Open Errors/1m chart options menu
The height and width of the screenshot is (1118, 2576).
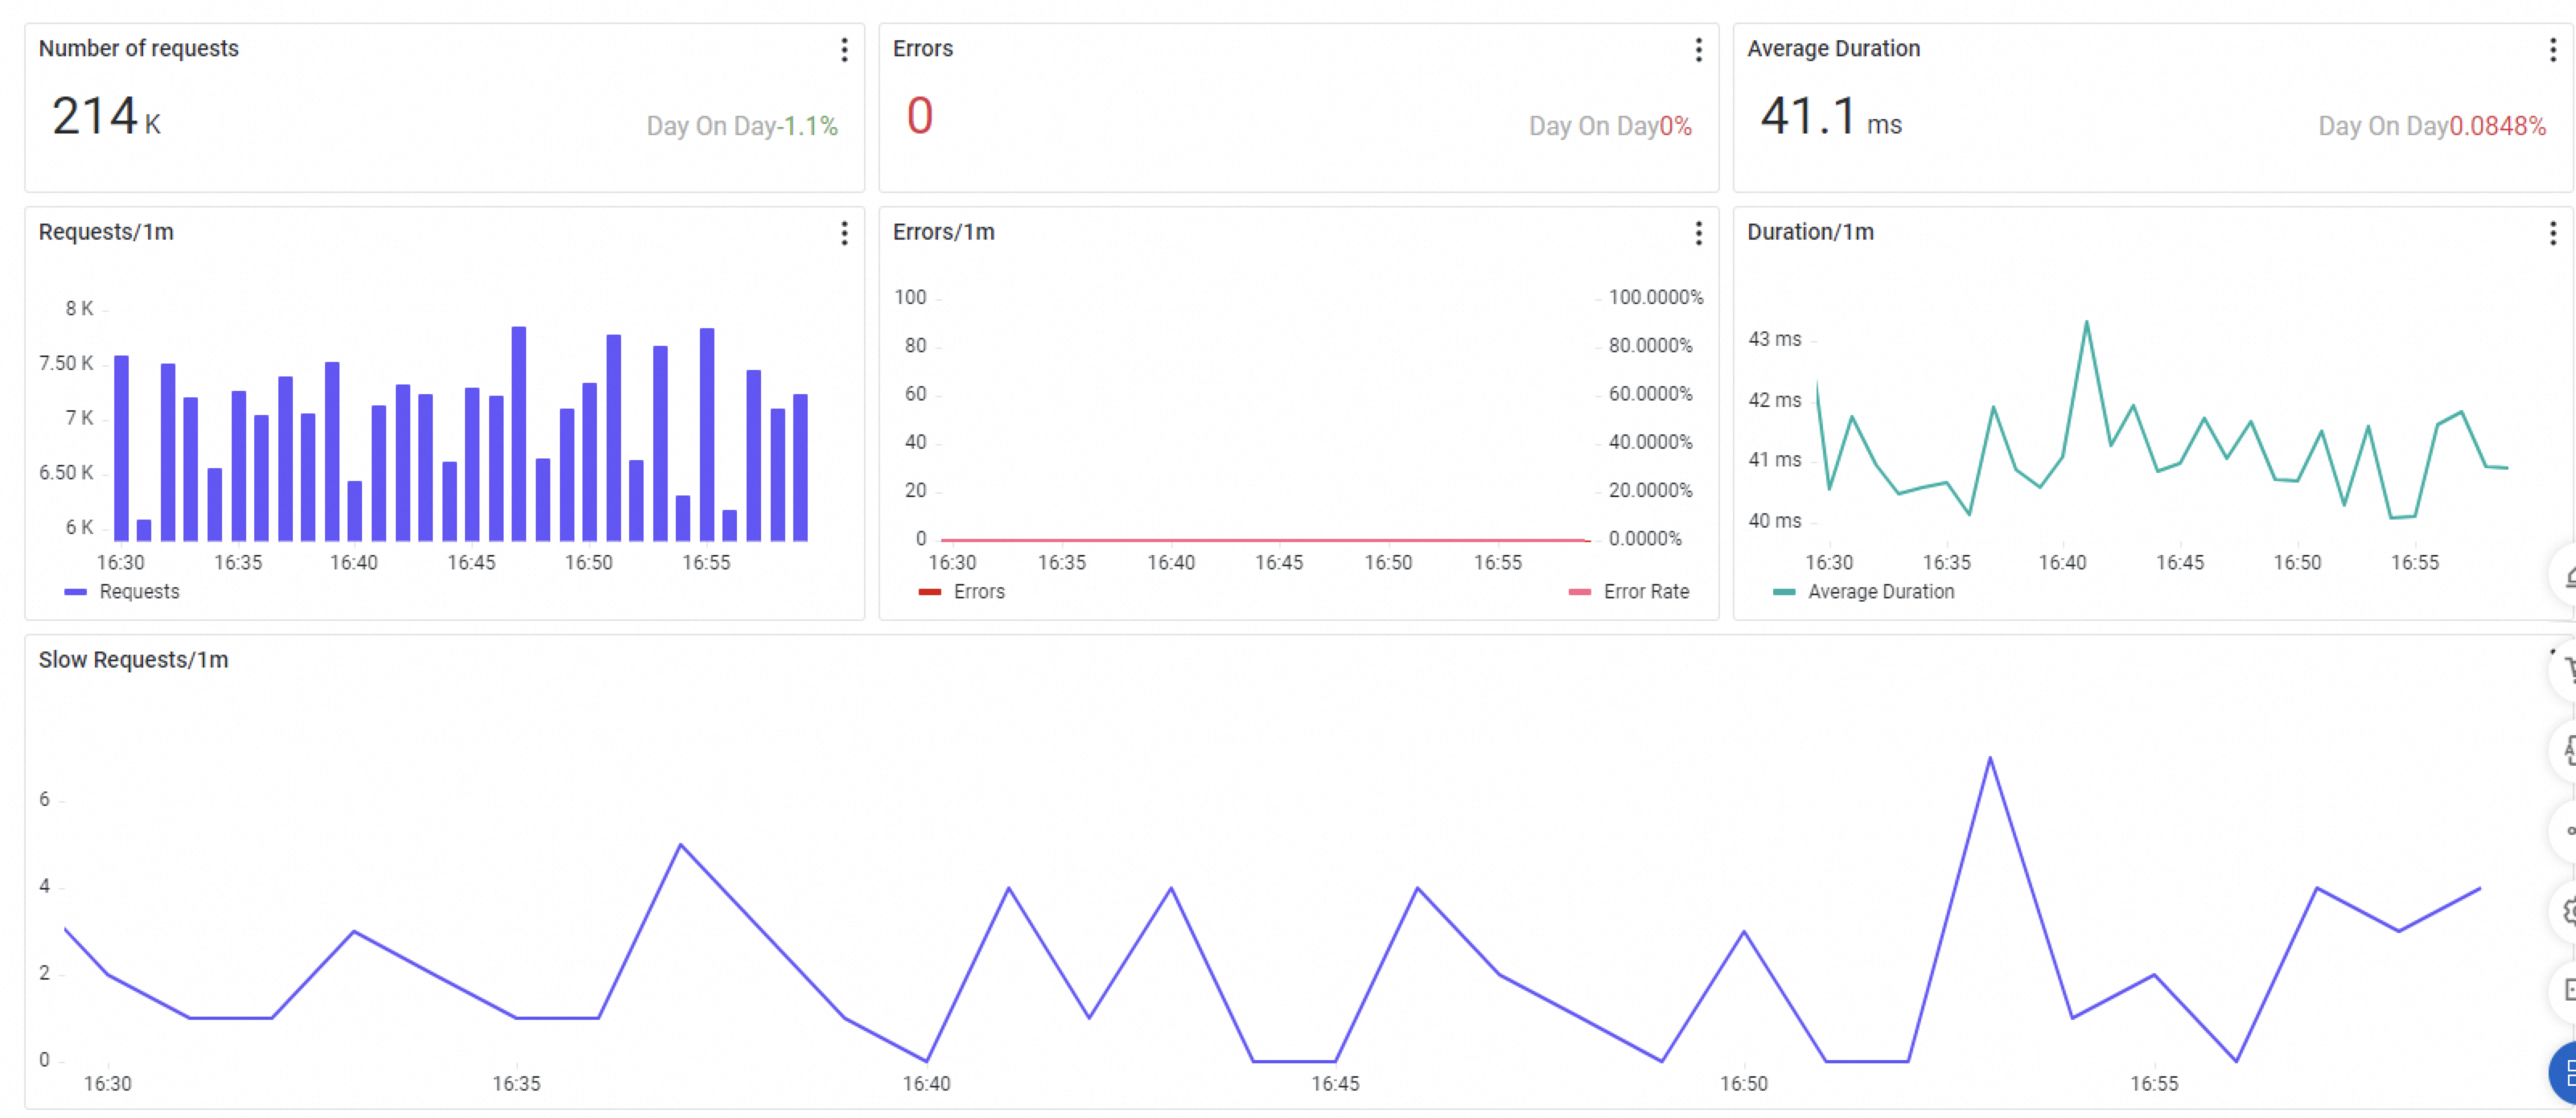click(x=1698, y=233)
